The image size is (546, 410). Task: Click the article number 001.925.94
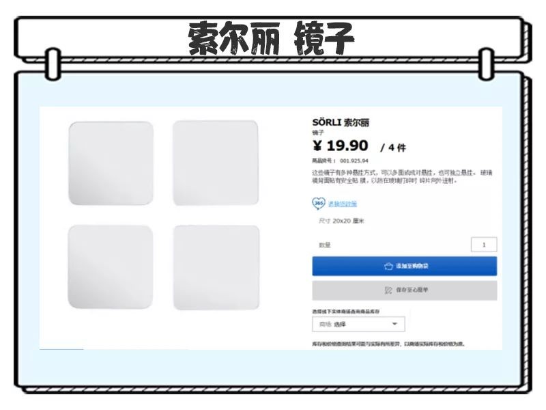pos(354,161)
